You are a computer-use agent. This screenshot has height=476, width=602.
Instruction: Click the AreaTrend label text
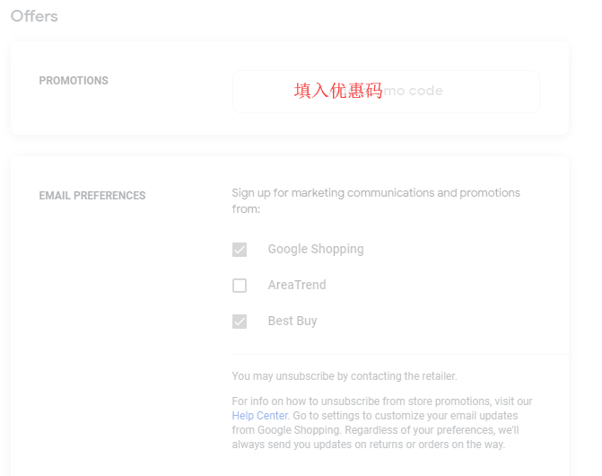[297, 285]
